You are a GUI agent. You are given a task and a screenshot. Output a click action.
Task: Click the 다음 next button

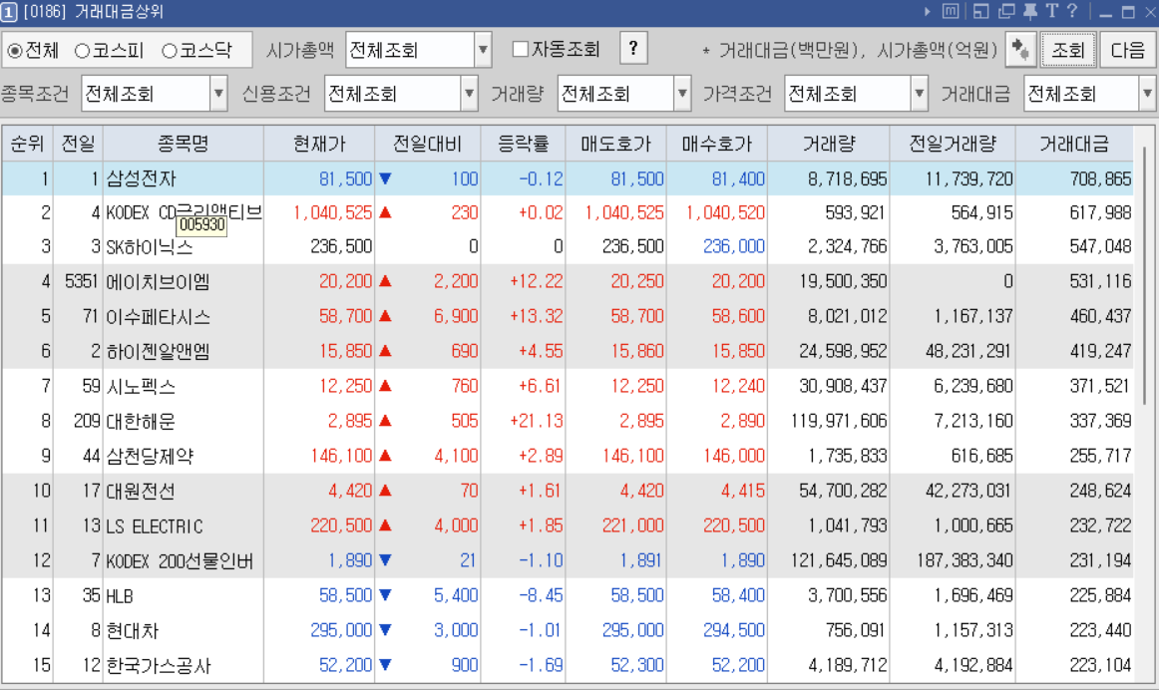tap(1128, 50)
